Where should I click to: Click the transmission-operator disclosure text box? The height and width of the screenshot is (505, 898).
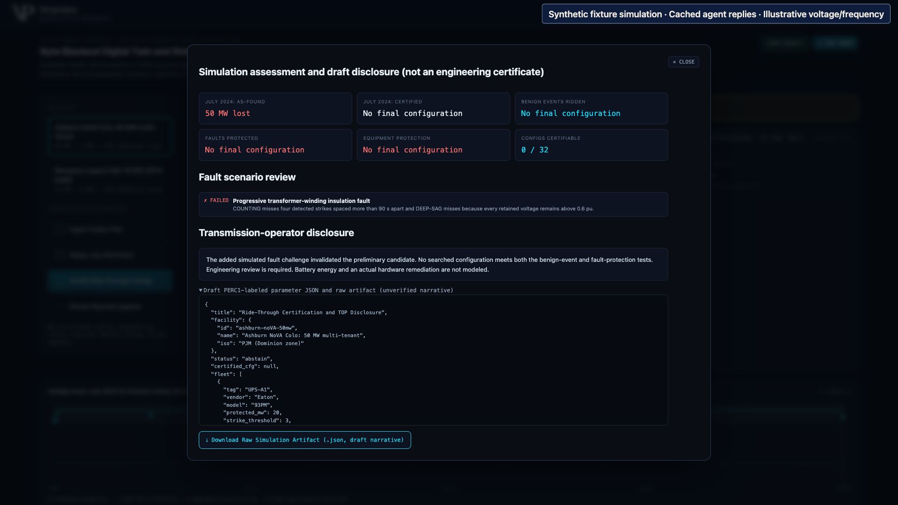point(433,264)
